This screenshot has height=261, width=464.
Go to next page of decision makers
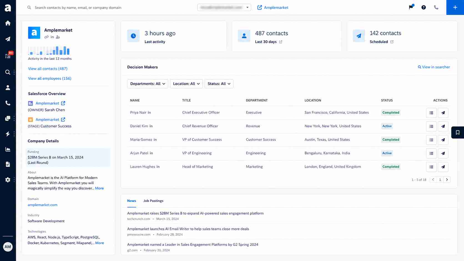[x=447, y=180]
